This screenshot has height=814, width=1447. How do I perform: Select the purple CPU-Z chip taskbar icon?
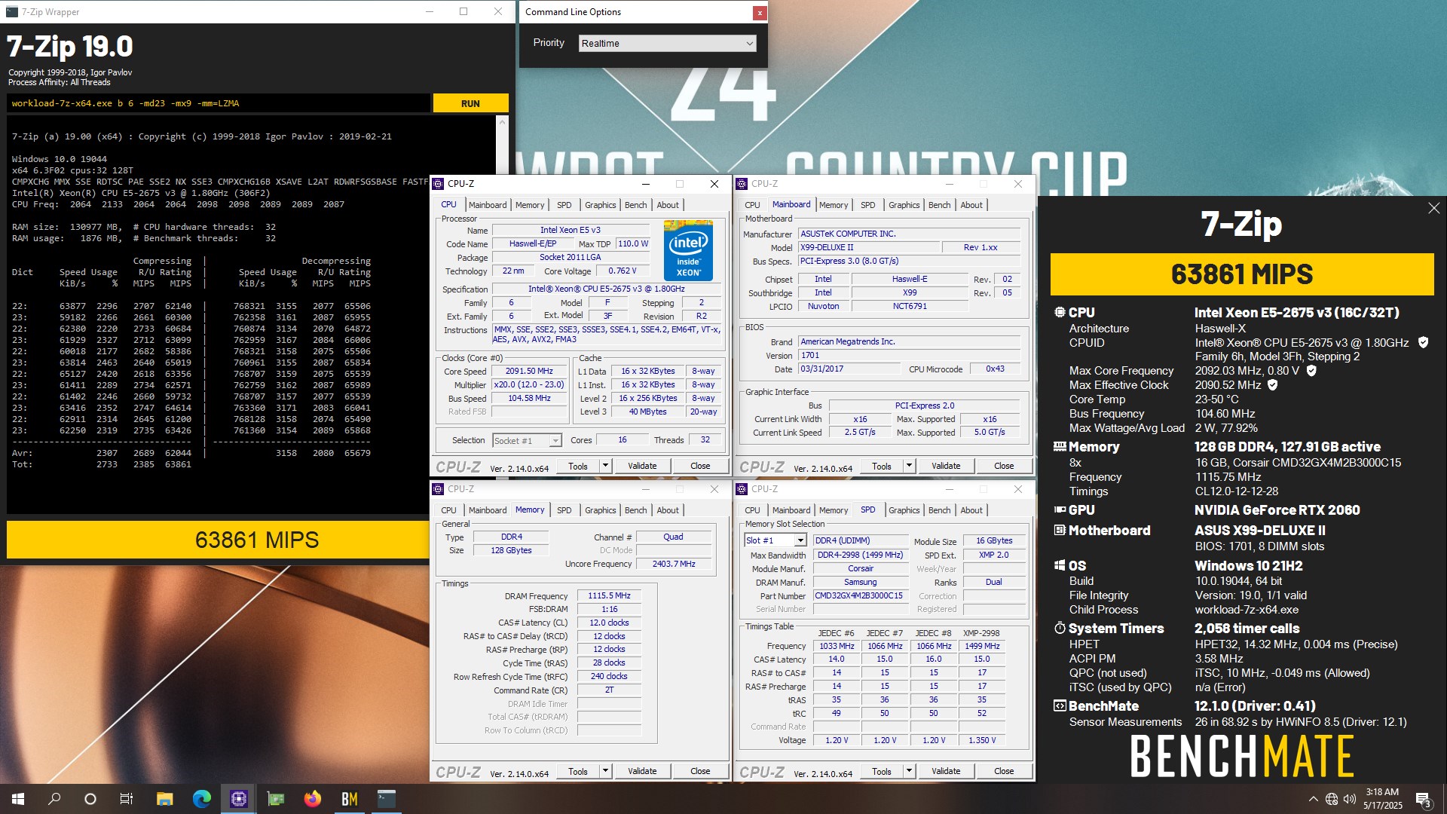coord(239,799)
